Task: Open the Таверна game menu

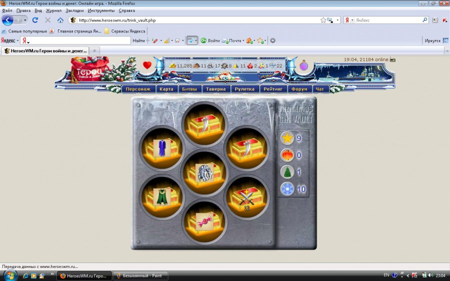Action: (x=216, y=89)
